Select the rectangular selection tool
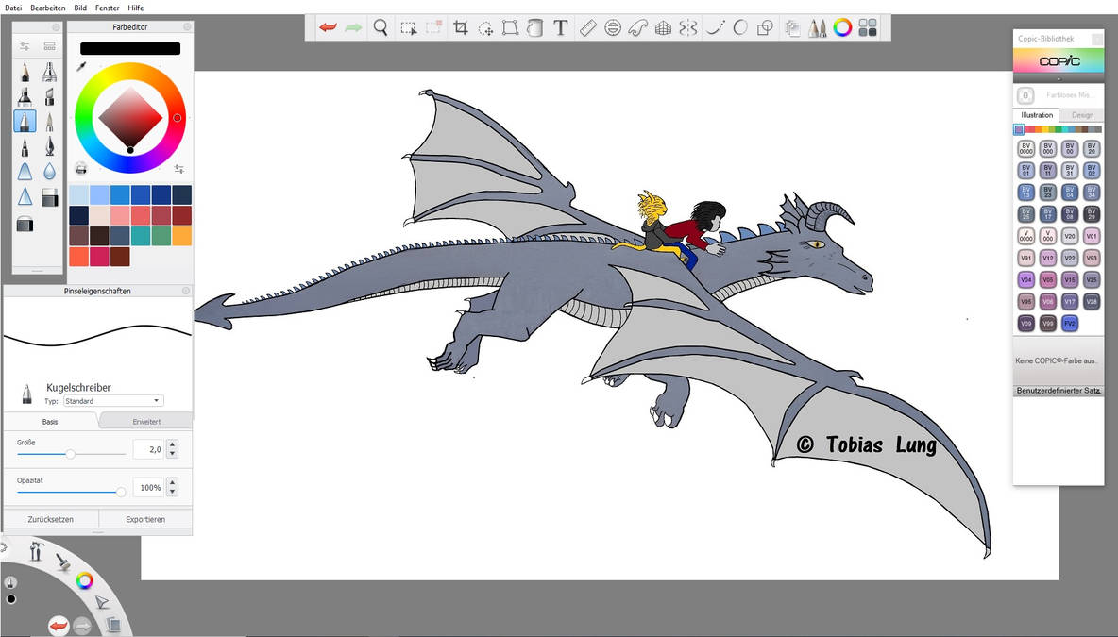Viewport: 1118px width, 637px height. [x=408, y=28]
